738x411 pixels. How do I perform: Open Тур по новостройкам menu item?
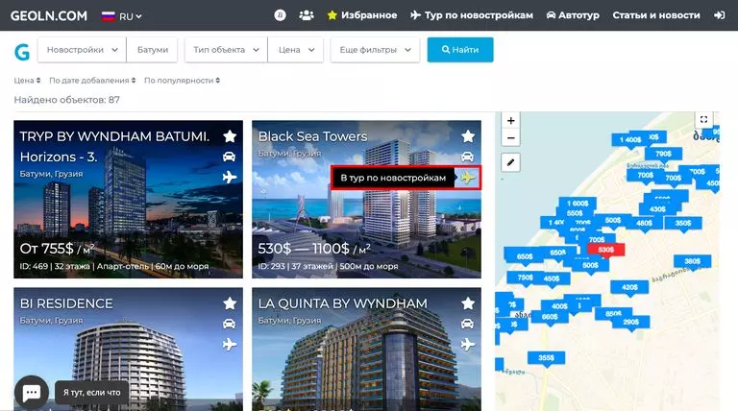[x=471, y=15]
